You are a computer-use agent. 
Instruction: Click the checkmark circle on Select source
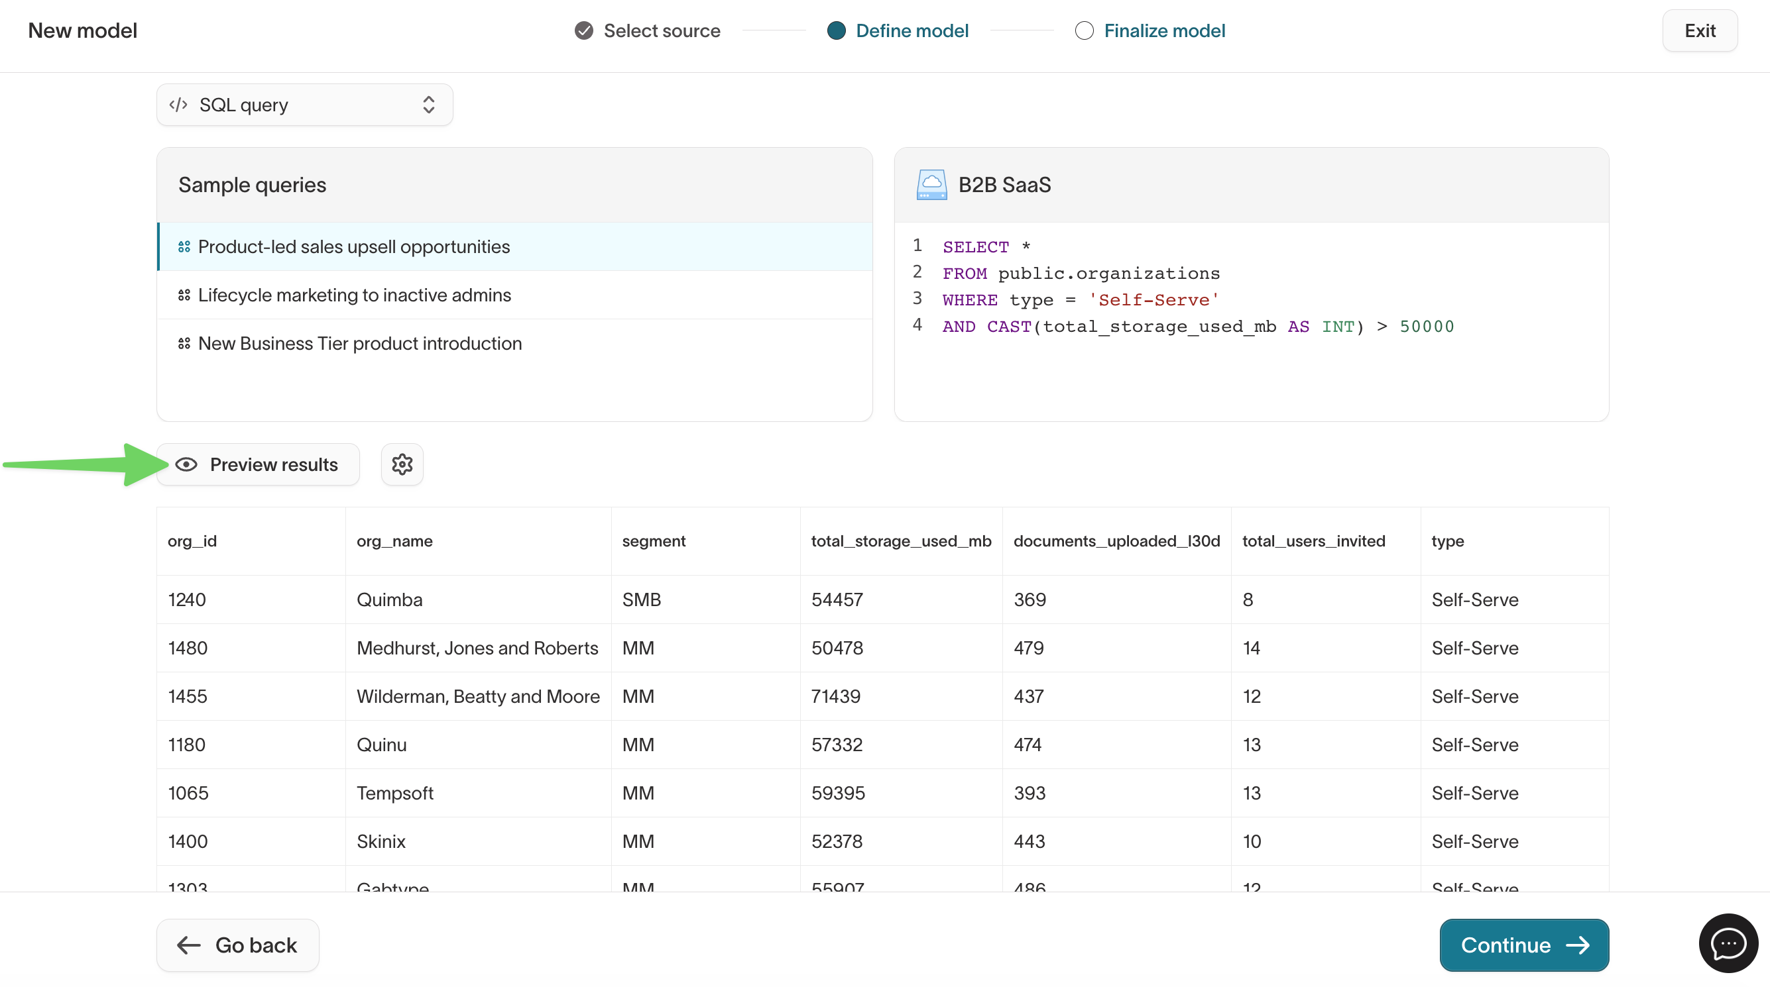pos(583,30)
